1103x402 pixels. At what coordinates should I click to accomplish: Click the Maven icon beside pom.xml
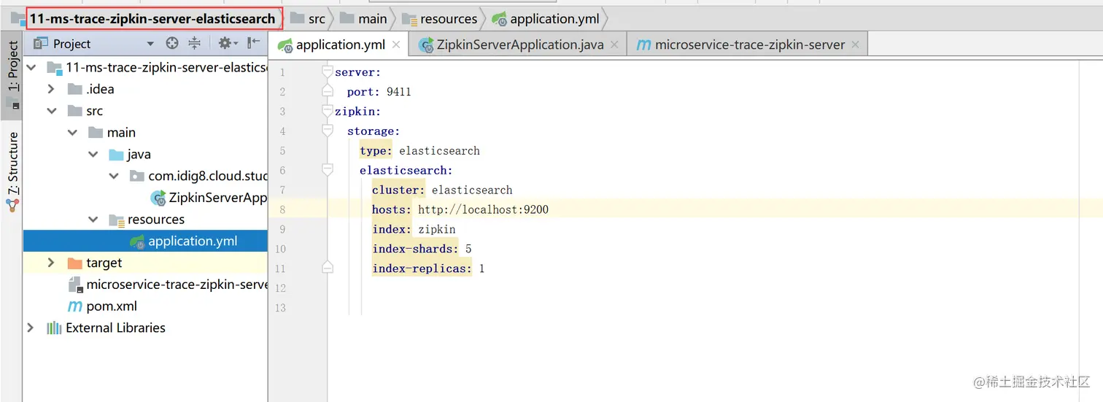[74, 306]
